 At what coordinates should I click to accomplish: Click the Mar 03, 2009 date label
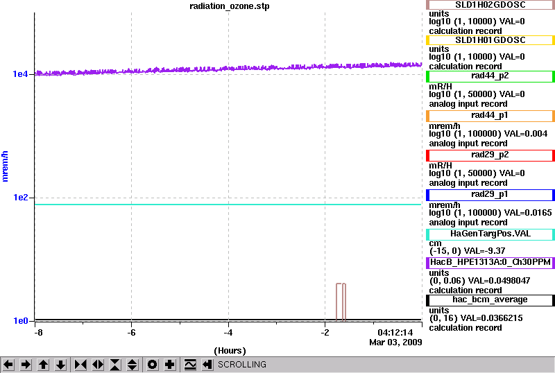[x=395, y=342]
